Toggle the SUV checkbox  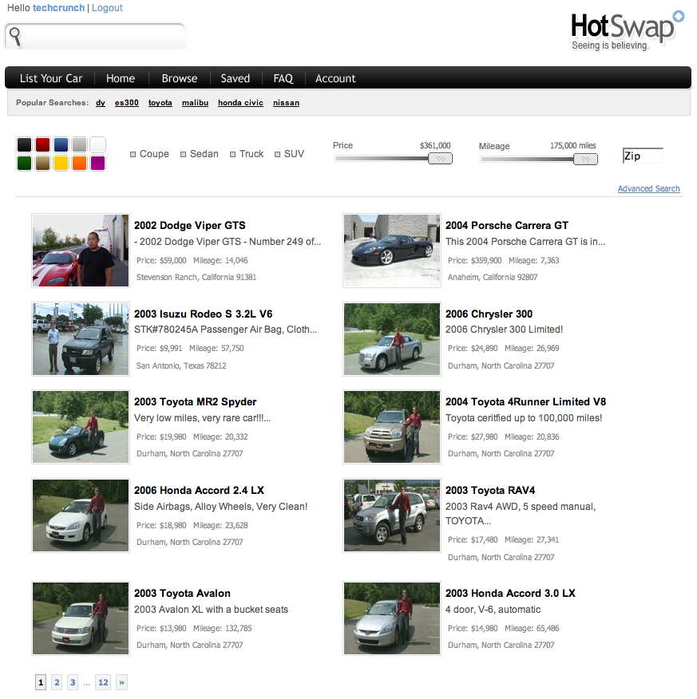278,155
